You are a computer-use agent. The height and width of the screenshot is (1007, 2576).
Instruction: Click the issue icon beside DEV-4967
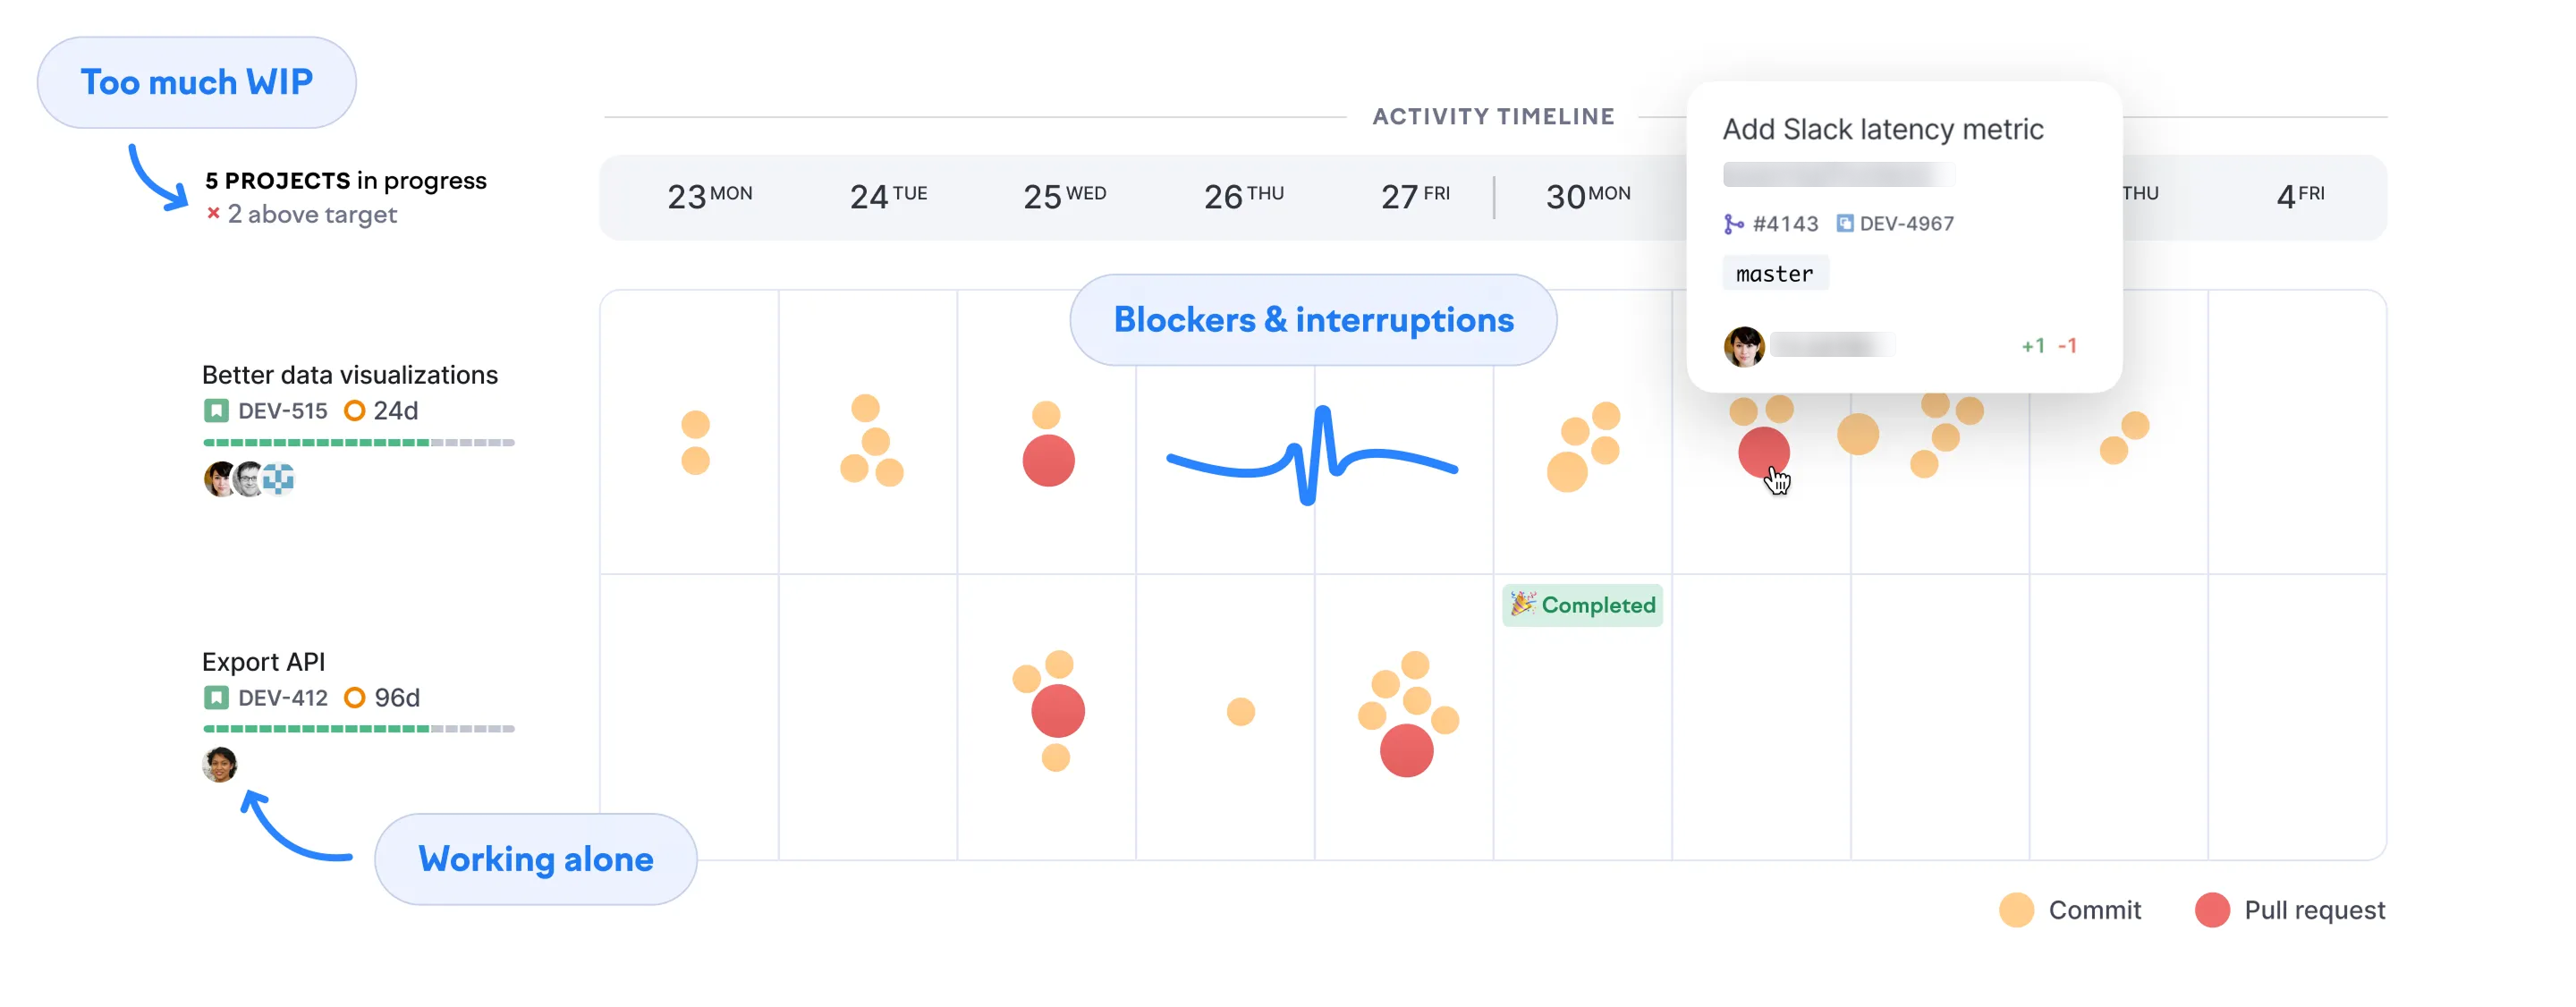(1844, 224)
